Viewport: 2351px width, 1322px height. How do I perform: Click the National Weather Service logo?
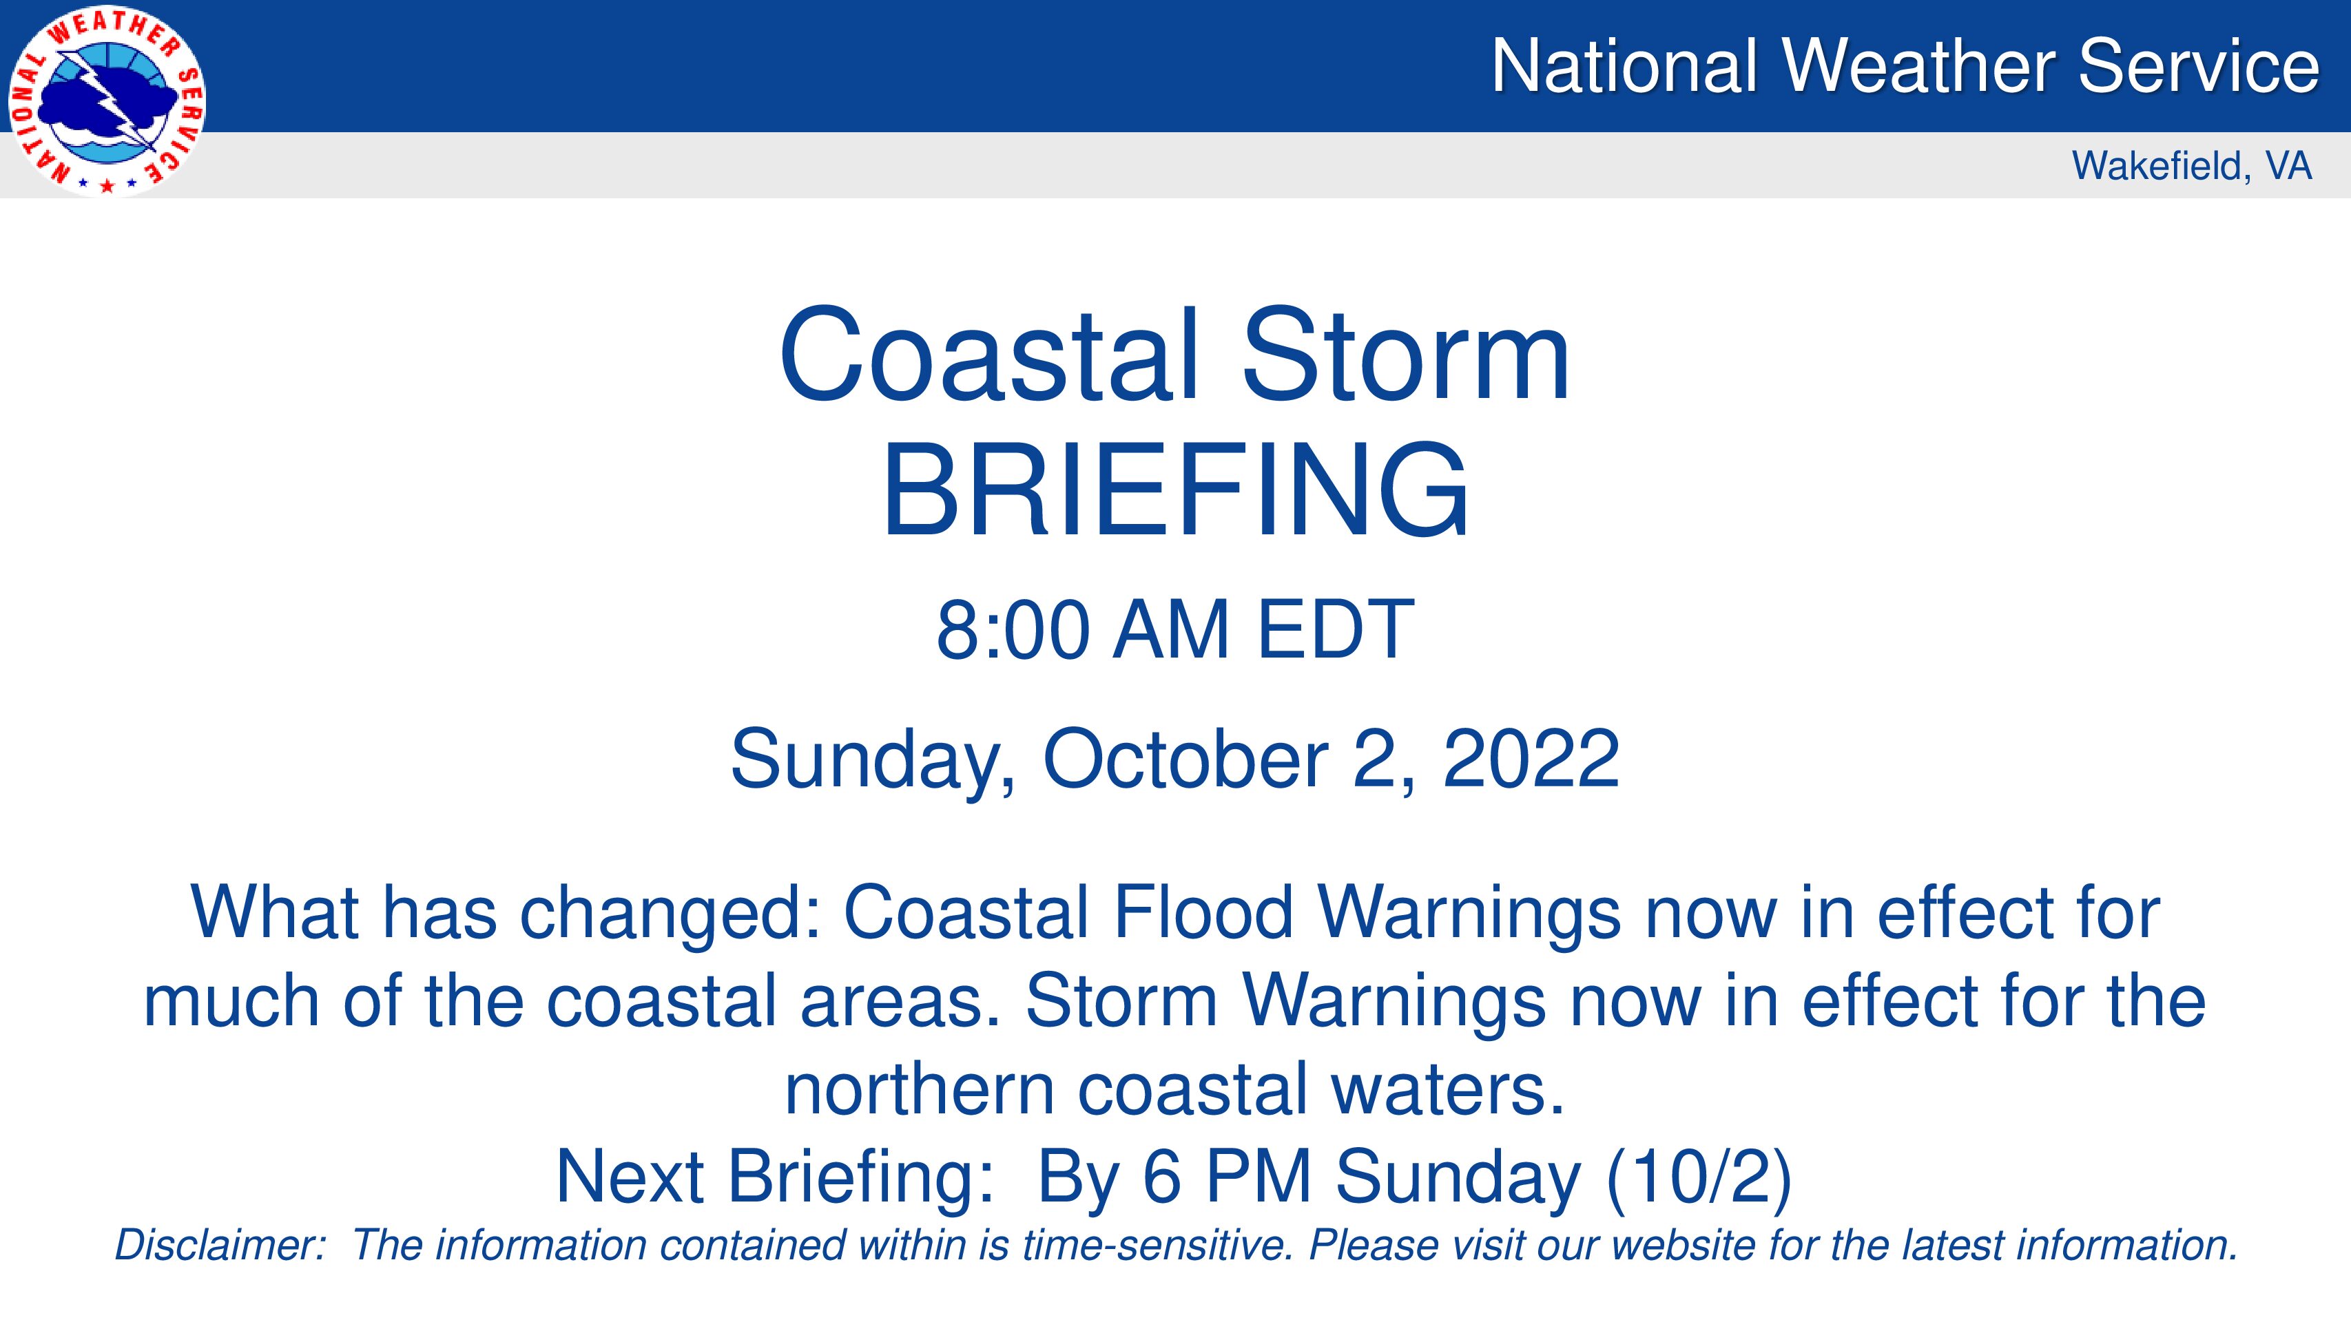[x=107, y=101]
